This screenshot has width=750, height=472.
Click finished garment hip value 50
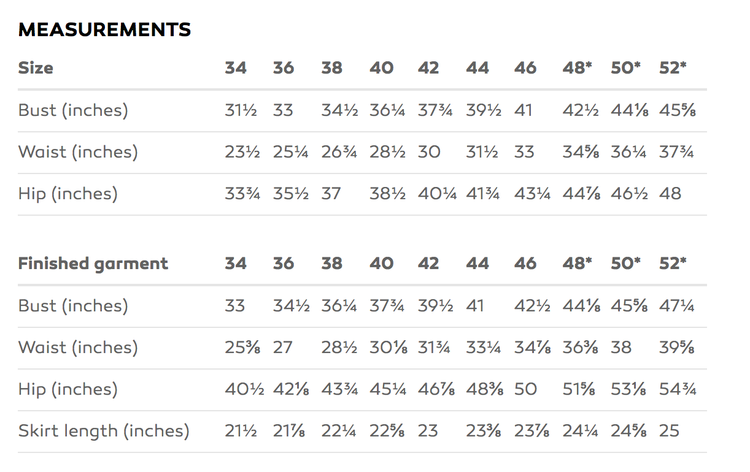coord(525,389)
